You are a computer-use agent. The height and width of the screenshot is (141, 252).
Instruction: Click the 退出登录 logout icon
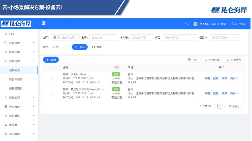tap(233, 24)
